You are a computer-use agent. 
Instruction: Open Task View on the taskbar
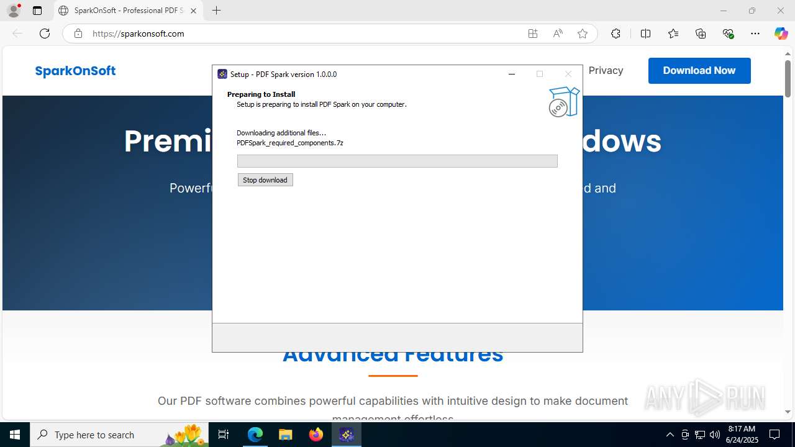224,435
